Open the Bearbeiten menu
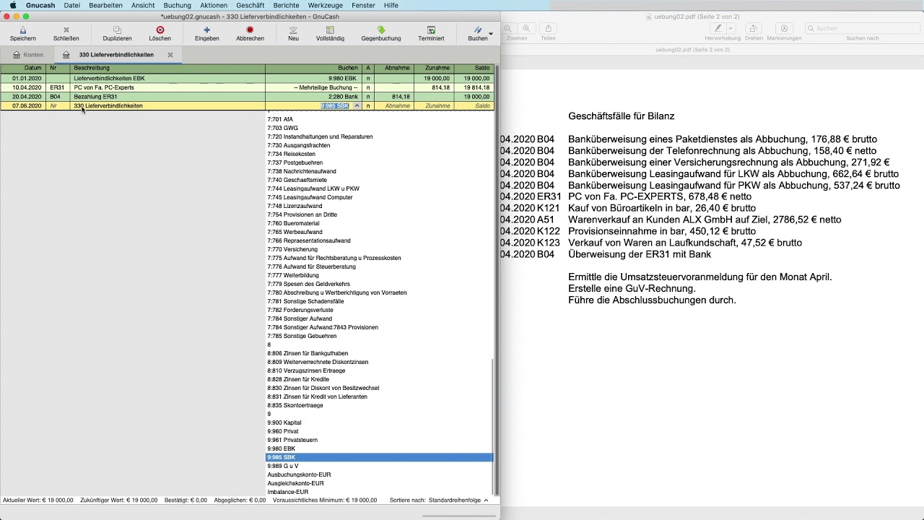This screenshot has height=520, width=924. [x=105, y=5]
